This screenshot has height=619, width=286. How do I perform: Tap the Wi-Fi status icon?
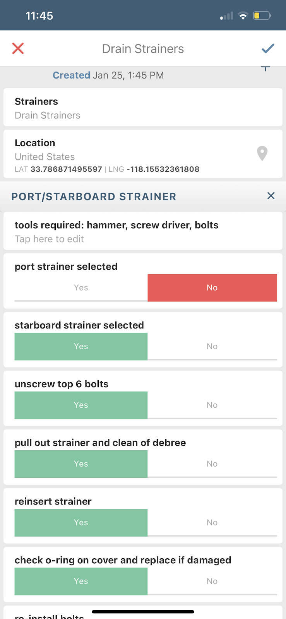[243, 16]
